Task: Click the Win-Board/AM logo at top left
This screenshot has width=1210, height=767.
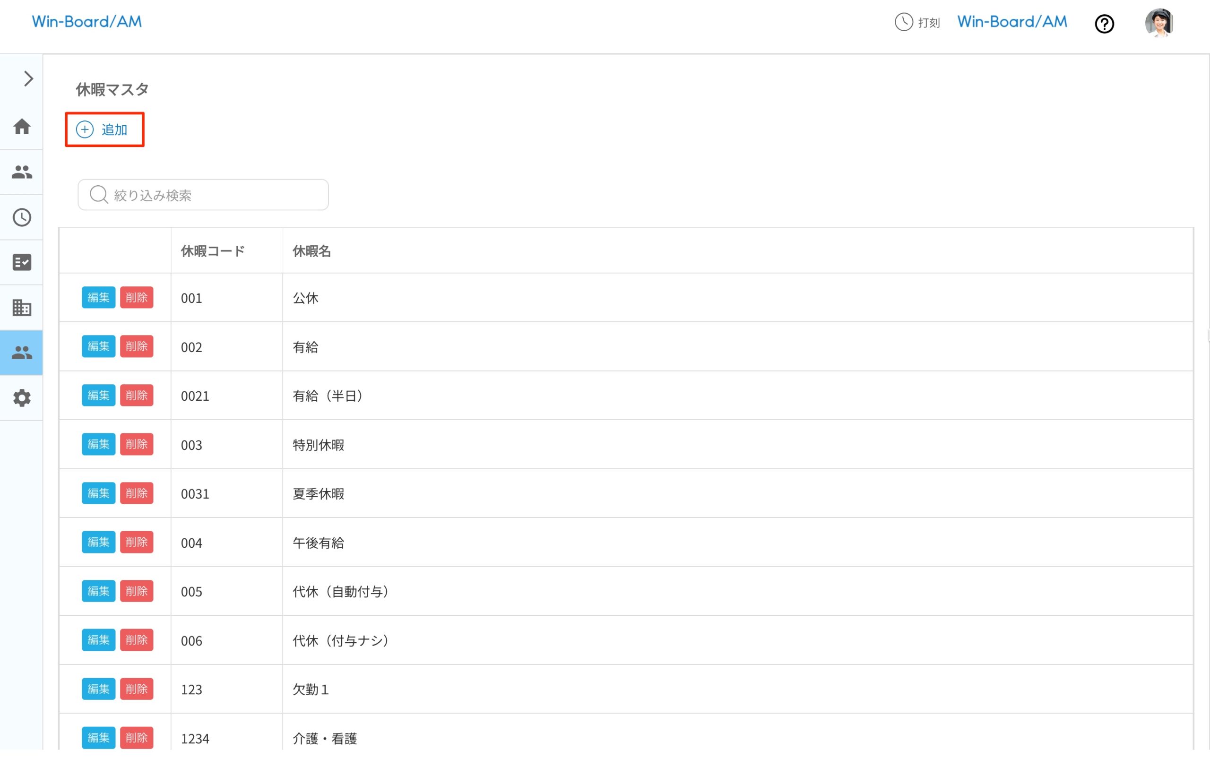Action: (x=86, y=22)
